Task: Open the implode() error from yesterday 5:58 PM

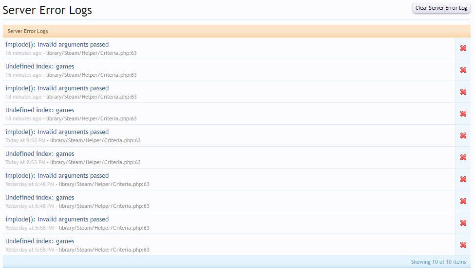Action: (57, 219)
